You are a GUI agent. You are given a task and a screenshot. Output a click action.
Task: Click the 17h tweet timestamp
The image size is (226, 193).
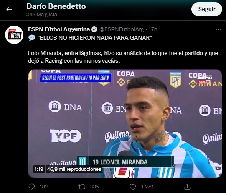(153, 29)
